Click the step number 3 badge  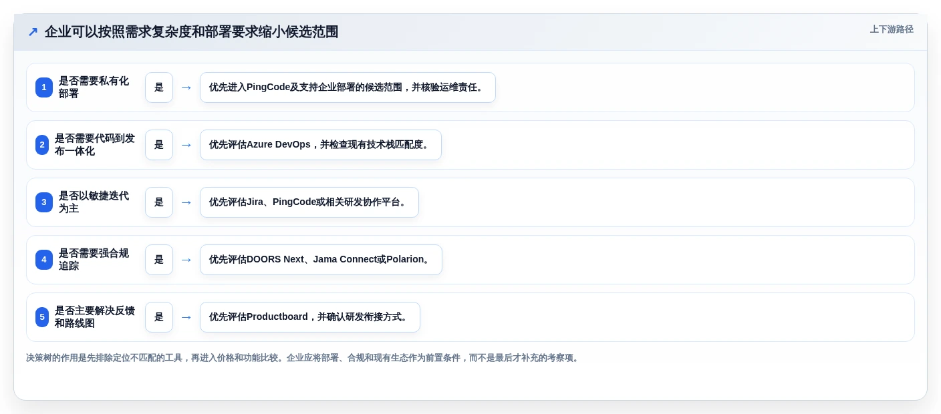click(x=44, y=202)
